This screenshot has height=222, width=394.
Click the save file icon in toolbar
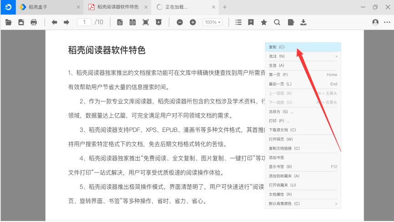[21, 22]
